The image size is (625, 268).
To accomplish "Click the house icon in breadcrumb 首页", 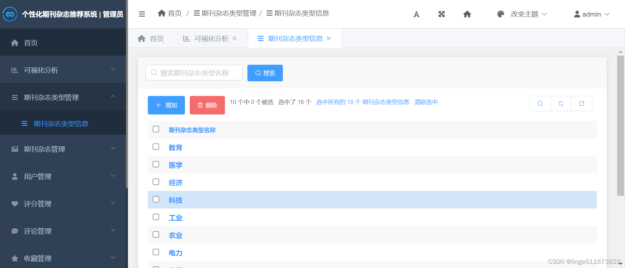I will 162,13.
